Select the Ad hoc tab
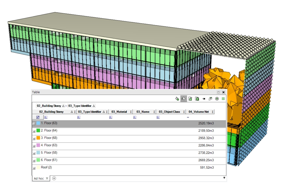Image resolution: width=284 pixels, height=190 pixels. click(39, 178)
